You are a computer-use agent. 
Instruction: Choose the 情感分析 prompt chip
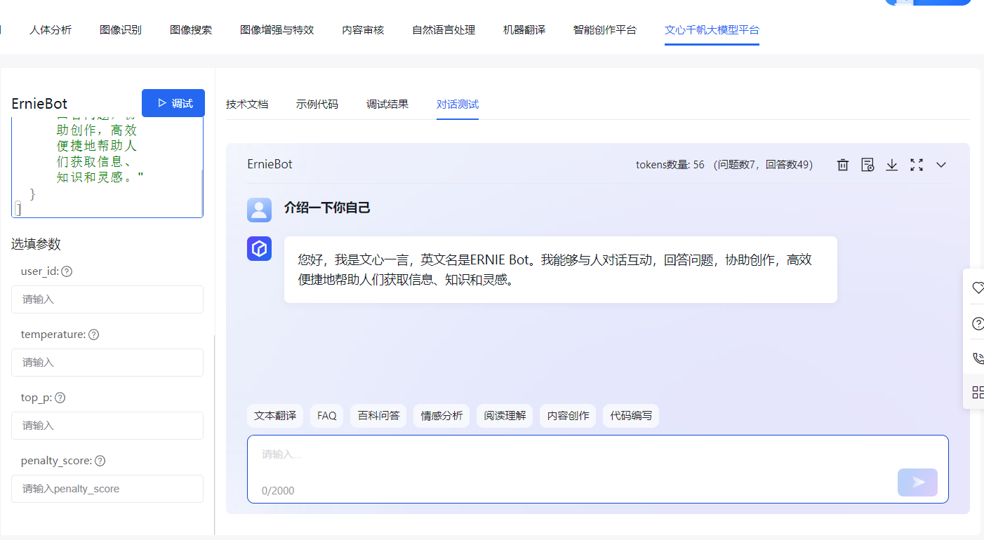pos(442,416)
